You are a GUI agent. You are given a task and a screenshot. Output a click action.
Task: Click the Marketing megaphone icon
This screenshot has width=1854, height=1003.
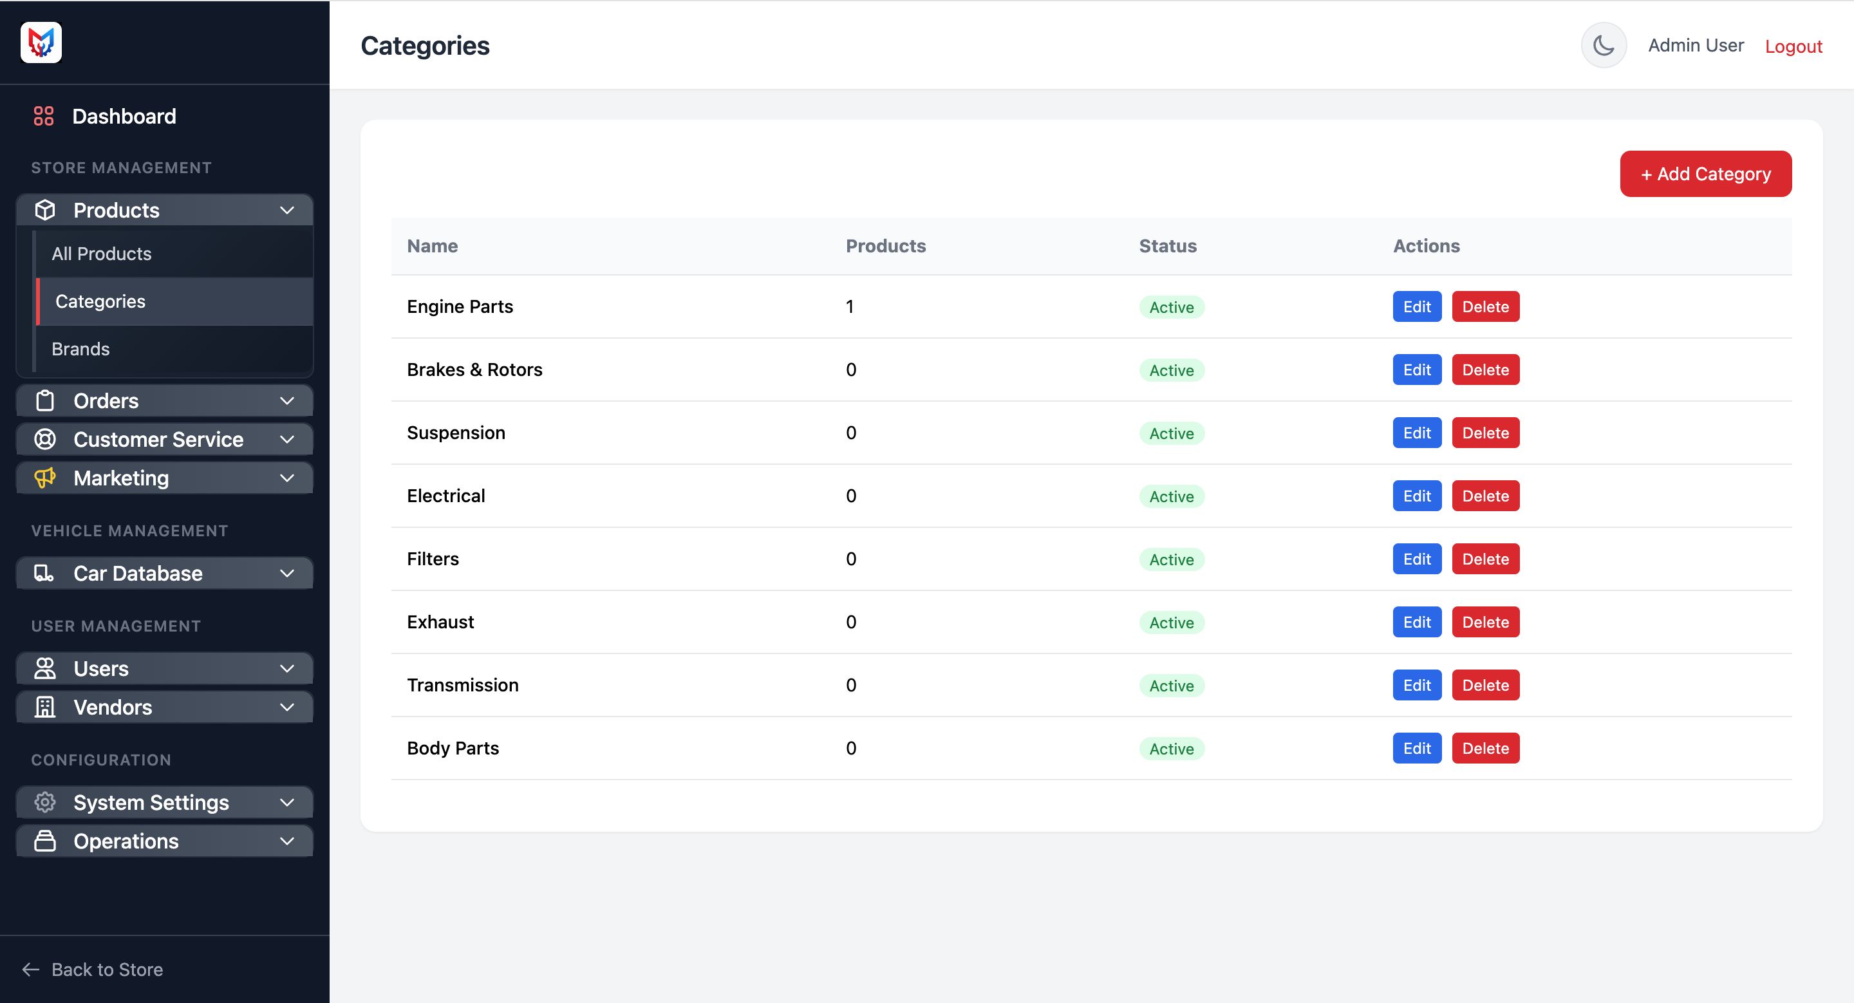coord(45,478)
